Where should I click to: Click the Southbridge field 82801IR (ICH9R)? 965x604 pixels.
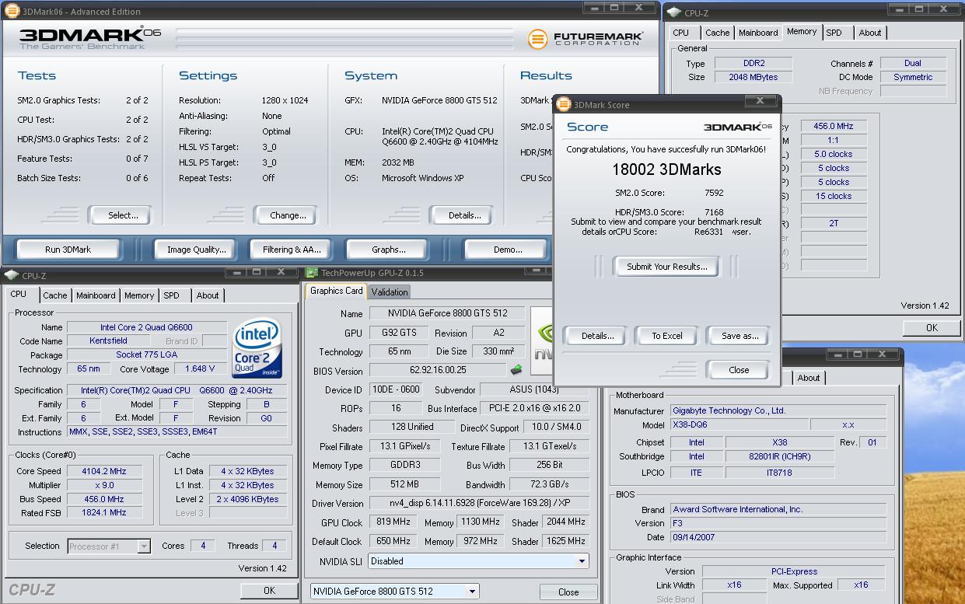pos(780,456)
